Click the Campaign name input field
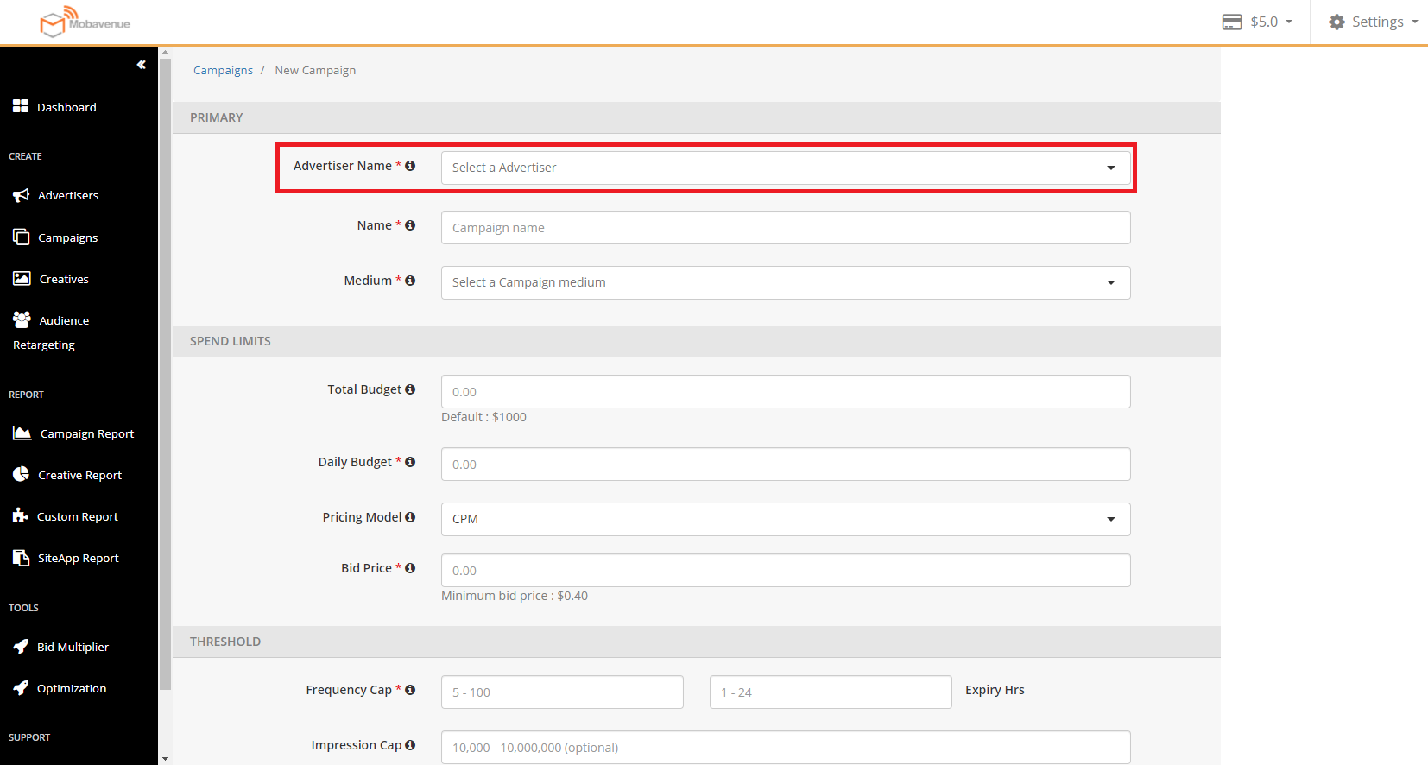The width and height of the screenshot is (1428, 765). coord(785,228)
